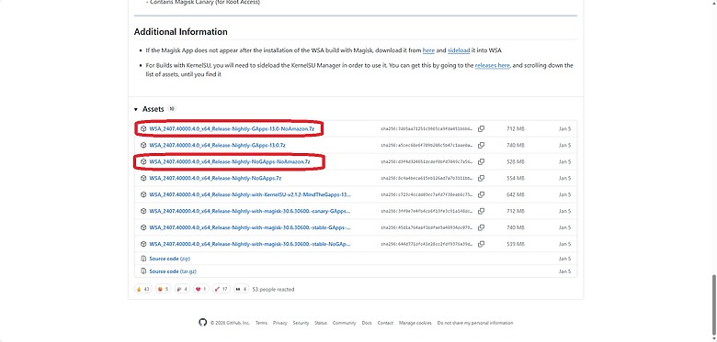Open the Magisk 'here' download link
The image size is (717, 342).
428,50
